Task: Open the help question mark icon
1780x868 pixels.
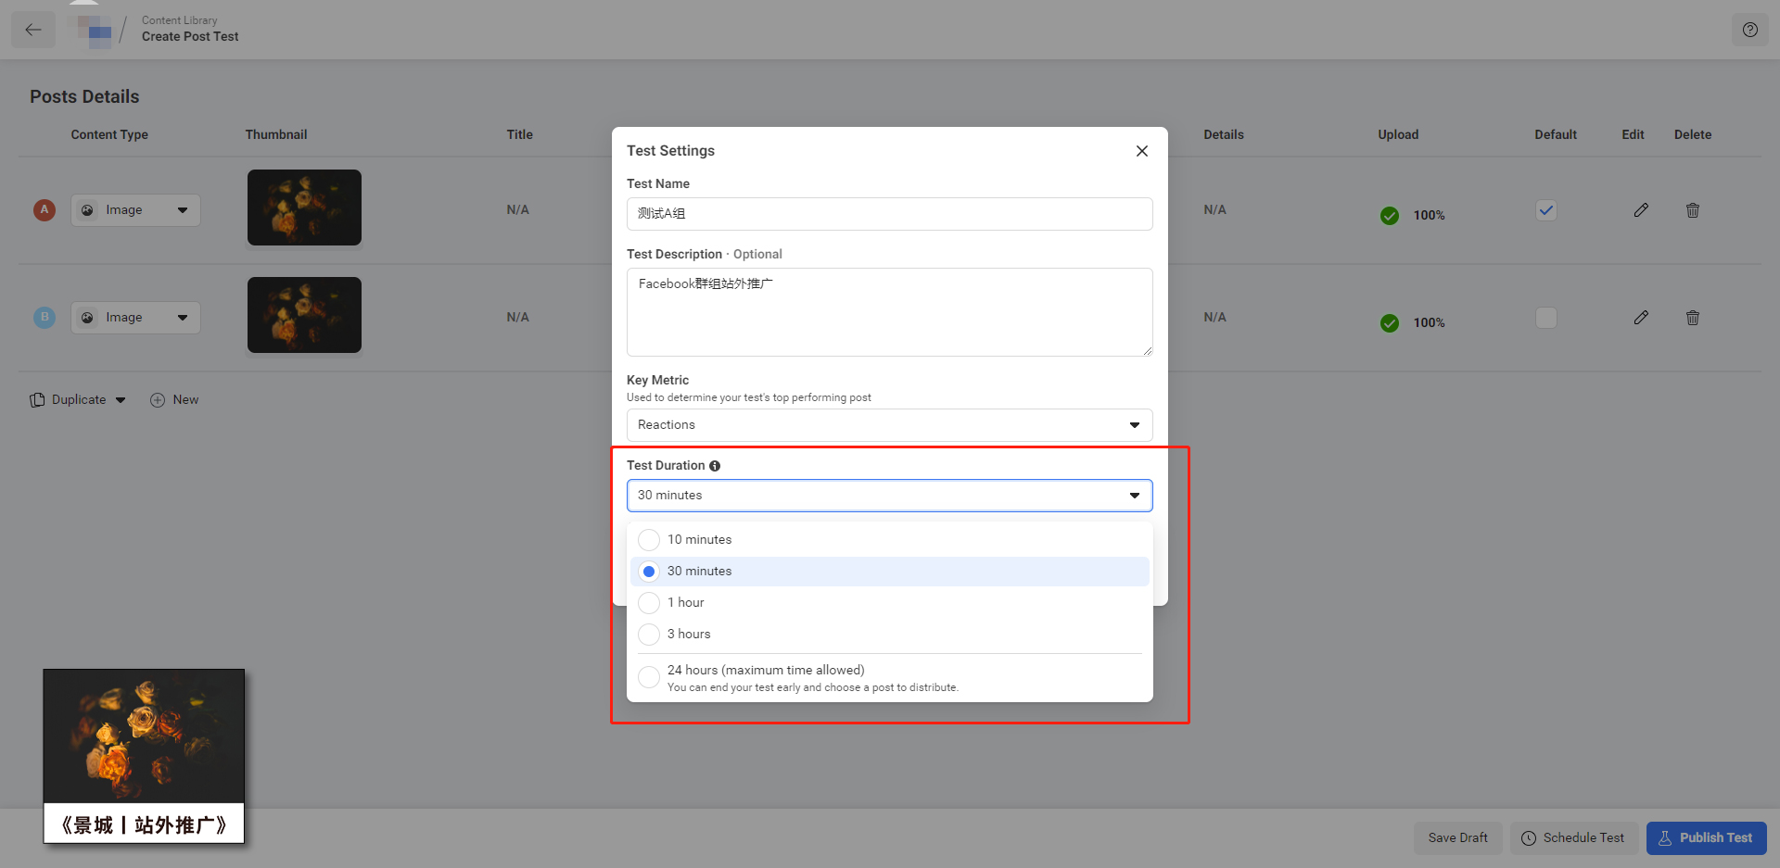Action: (1749, 30)
